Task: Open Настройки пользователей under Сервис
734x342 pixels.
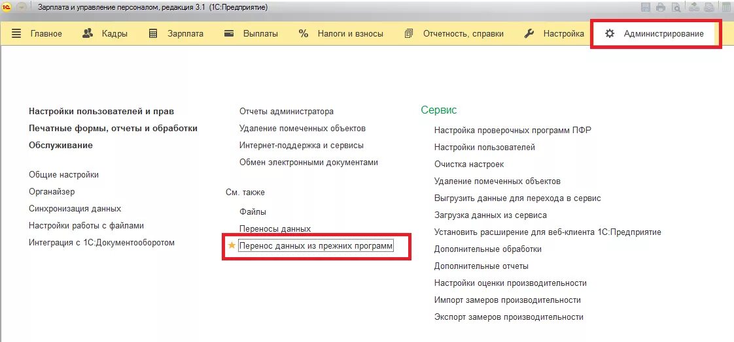Action: (485, 147)
